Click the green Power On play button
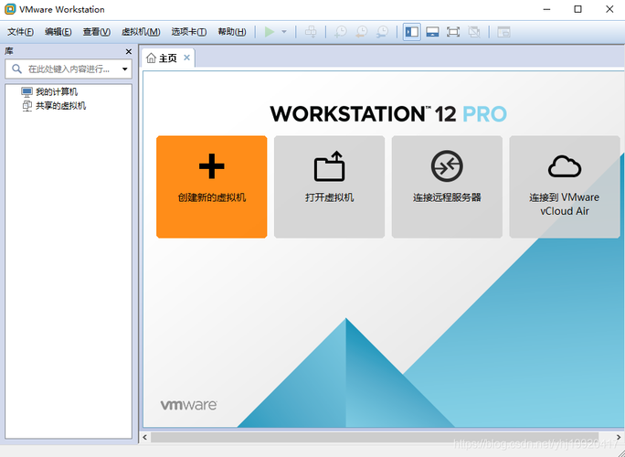The image size is (625, 457). click(270, 32)
